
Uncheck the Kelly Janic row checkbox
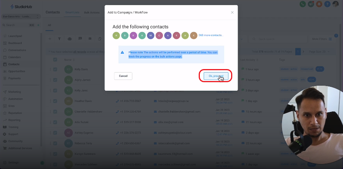(55, 90)
